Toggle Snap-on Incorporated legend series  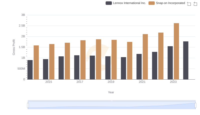(167, 3)
